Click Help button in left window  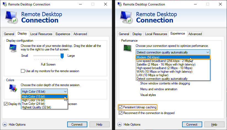[99, 125]
